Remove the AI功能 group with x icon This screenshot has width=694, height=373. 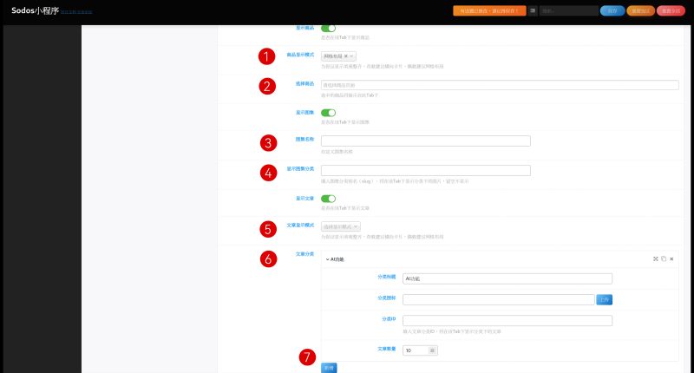point(671,258)
